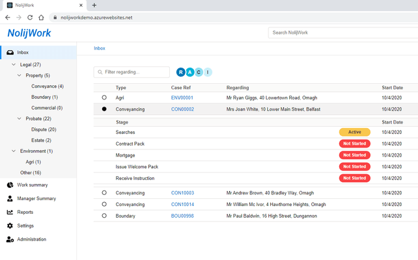Toggle the dark blue R filter circle
This screenshot has width=418, height=260.
(181, 72)
